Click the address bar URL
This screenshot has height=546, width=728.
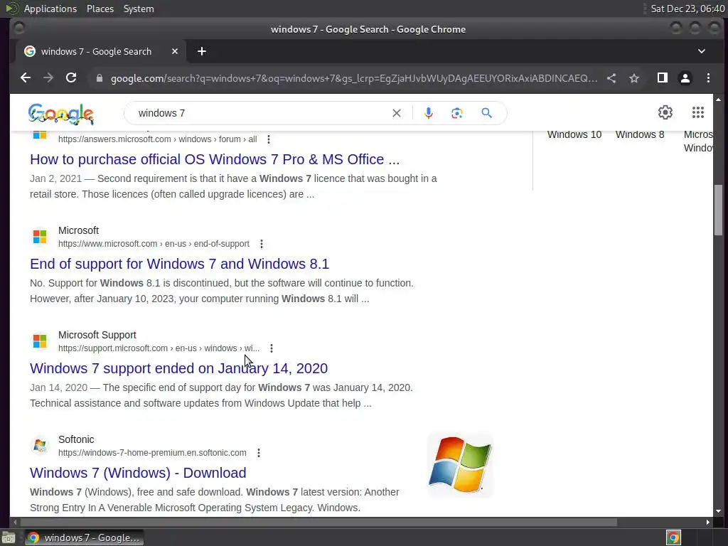coord(354,78)
